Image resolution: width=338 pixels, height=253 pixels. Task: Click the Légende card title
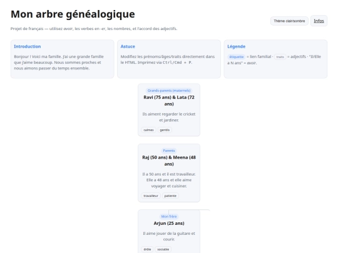point(236,46)
